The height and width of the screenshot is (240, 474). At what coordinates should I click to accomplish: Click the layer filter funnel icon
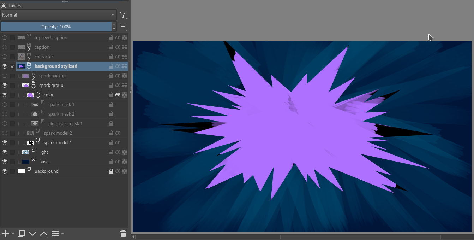(x=122, y=15)
